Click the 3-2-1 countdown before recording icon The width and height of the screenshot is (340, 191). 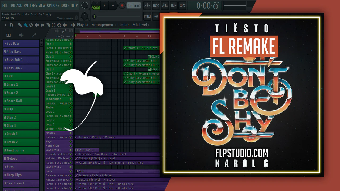pos(165,5)
